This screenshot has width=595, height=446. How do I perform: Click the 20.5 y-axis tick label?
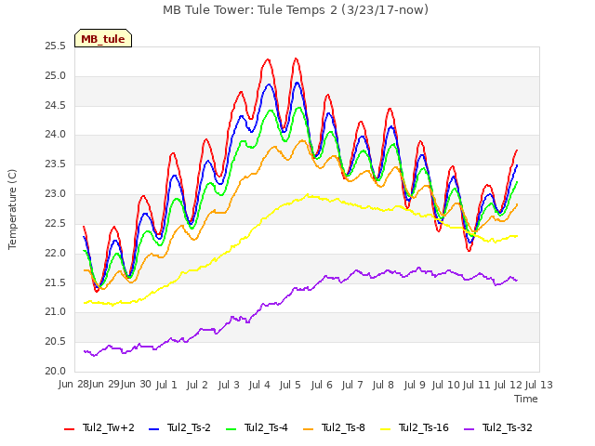[56, 342]
